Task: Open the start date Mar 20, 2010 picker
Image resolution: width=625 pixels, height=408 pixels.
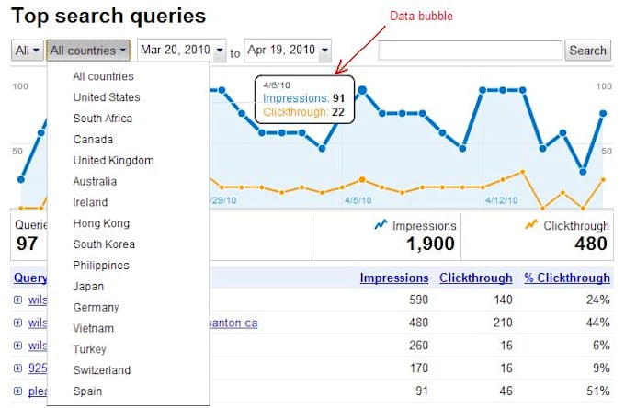Action: click(182, 51)
